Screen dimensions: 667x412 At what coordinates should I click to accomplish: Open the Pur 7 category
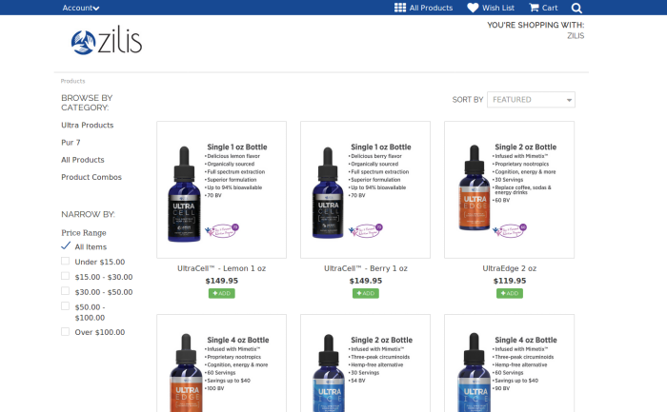71,143
